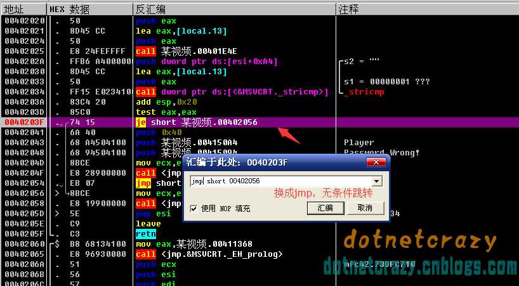
Task: Select address row 00402024
Action: coord(25,41)
